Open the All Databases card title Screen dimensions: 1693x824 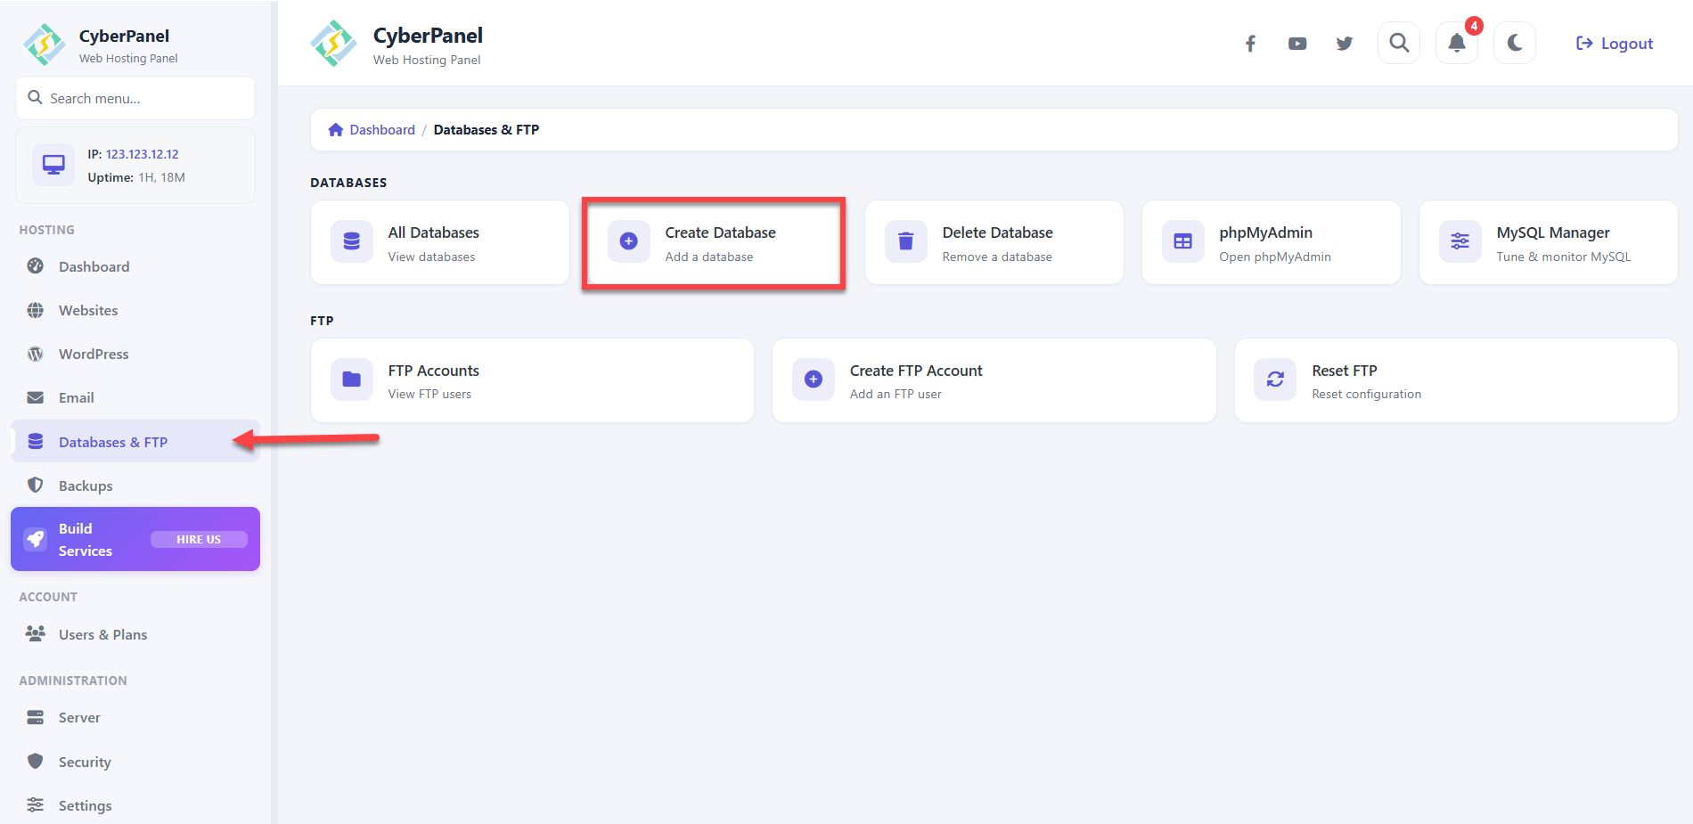coord(433,233)
